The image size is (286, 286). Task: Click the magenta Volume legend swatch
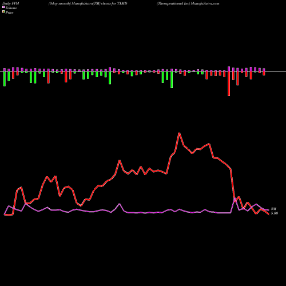pos(3,7)
